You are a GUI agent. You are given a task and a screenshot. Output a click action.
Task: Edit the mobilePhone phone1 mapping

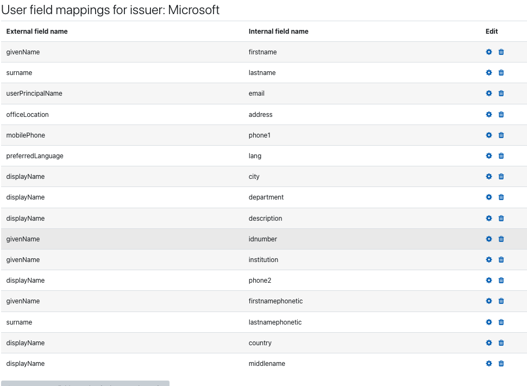[488, 135]
